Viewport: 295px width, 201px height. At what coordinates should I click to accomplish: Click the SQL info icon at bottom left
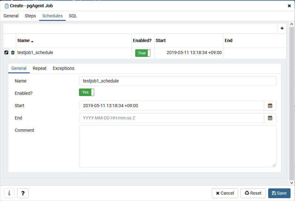9,193
